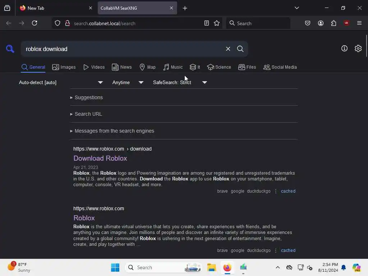Switch to the Science category
Screen dimensions: 368x276
(x=219, y=67)
